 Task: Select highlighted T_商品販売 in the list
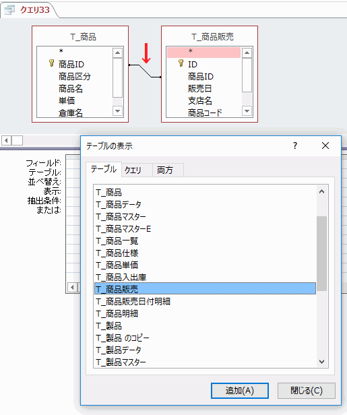(205, 289)
